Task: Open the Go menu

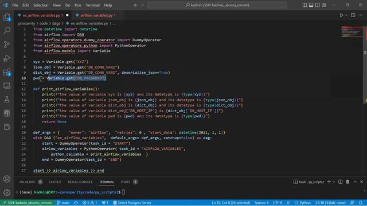Action: [x=68, y=5]
